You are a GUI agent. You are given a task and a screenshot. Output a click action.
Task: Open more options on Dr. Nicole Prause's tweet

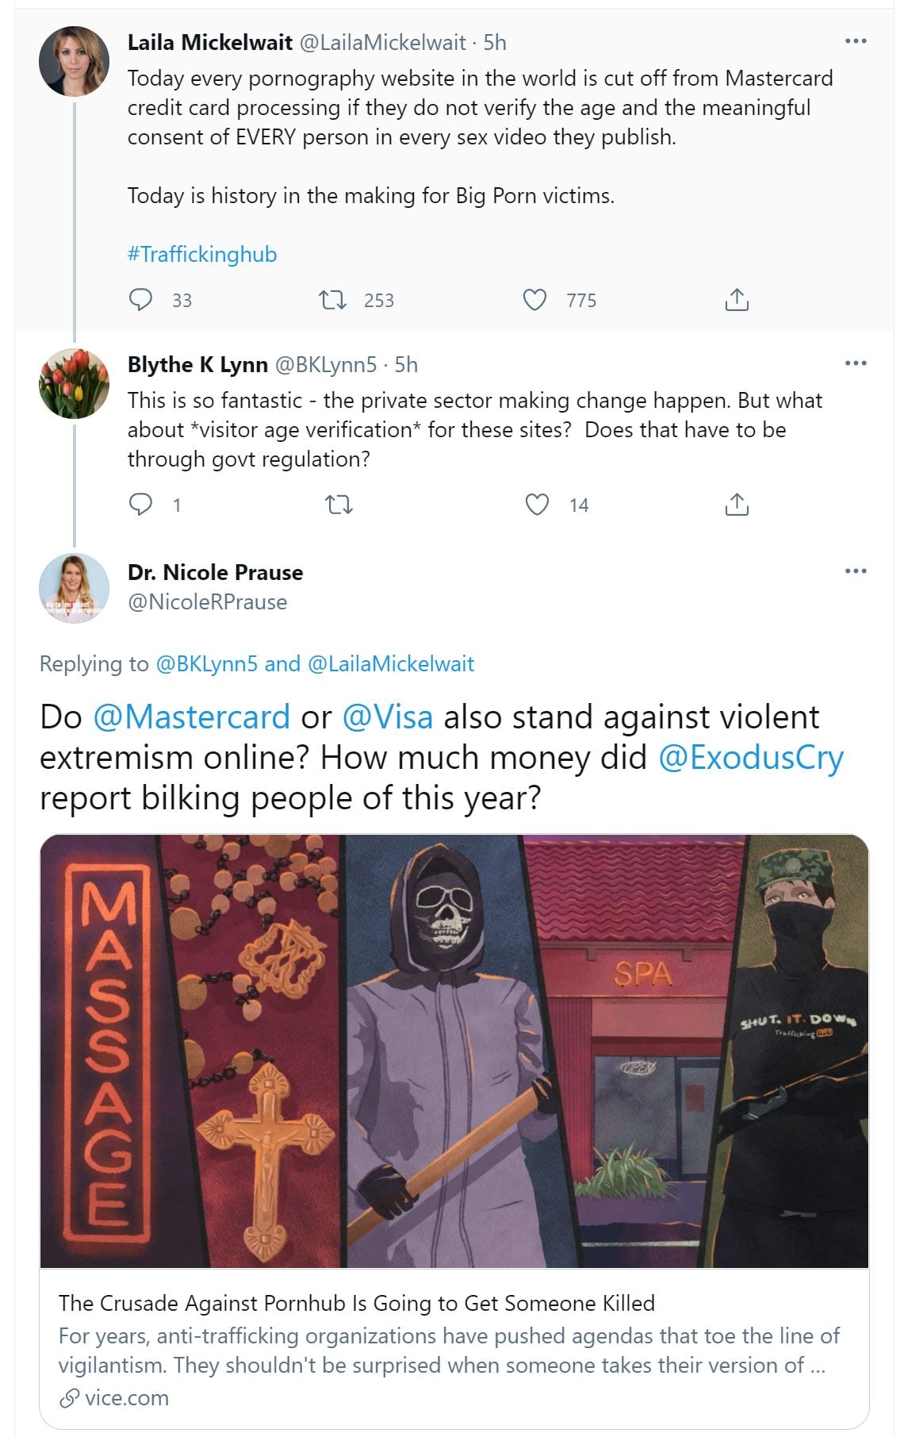[x=856, y=571]
